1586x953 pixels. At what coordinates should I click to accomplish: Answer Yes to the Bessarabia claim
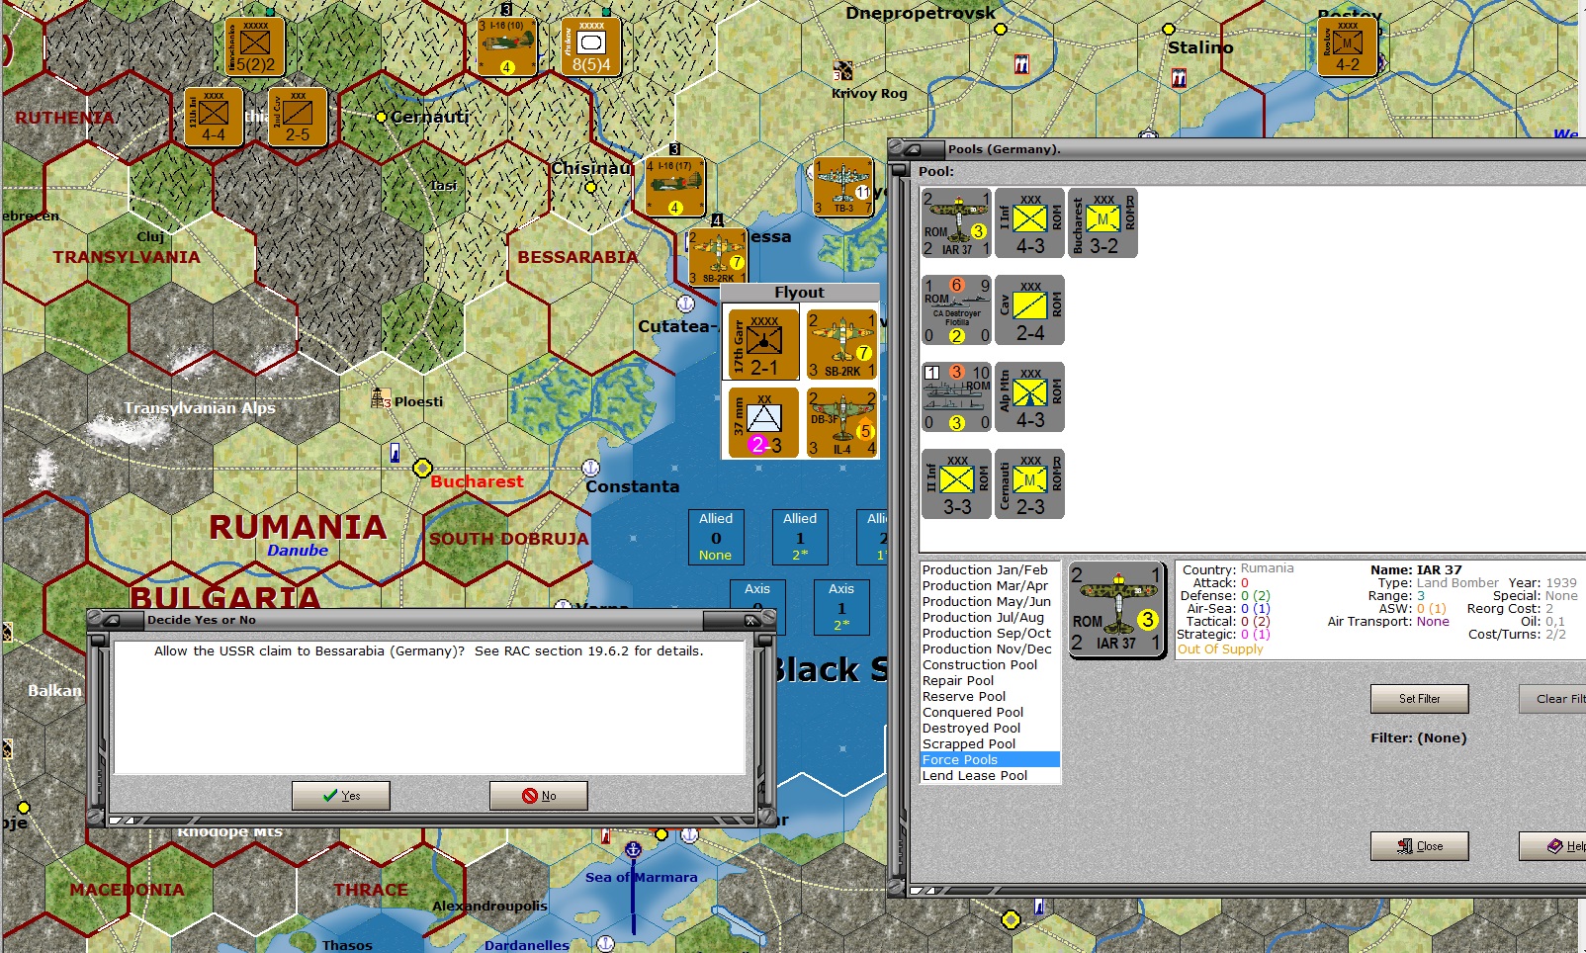341,796
